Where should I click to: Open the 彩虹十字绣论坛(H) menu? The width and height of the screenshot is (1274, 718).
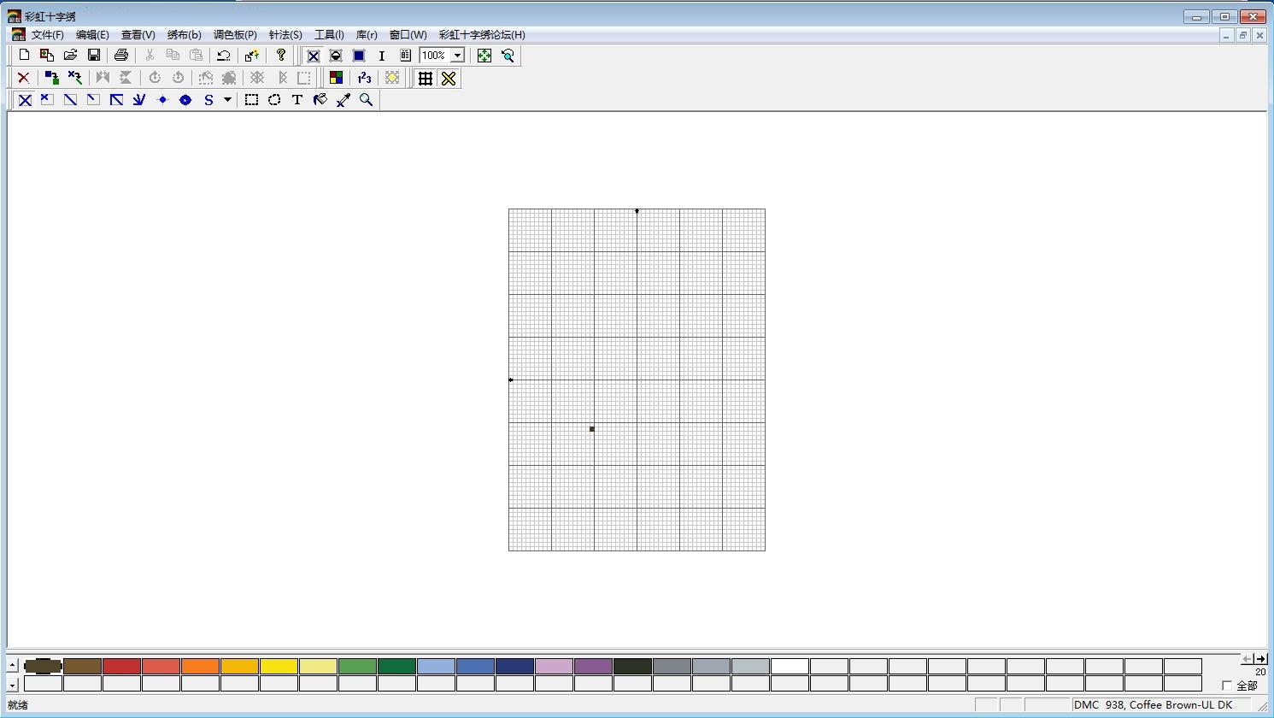coord(482,35)
